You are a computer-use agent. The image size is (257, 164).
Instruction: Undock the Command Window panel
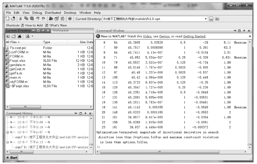tap(244, 31)
